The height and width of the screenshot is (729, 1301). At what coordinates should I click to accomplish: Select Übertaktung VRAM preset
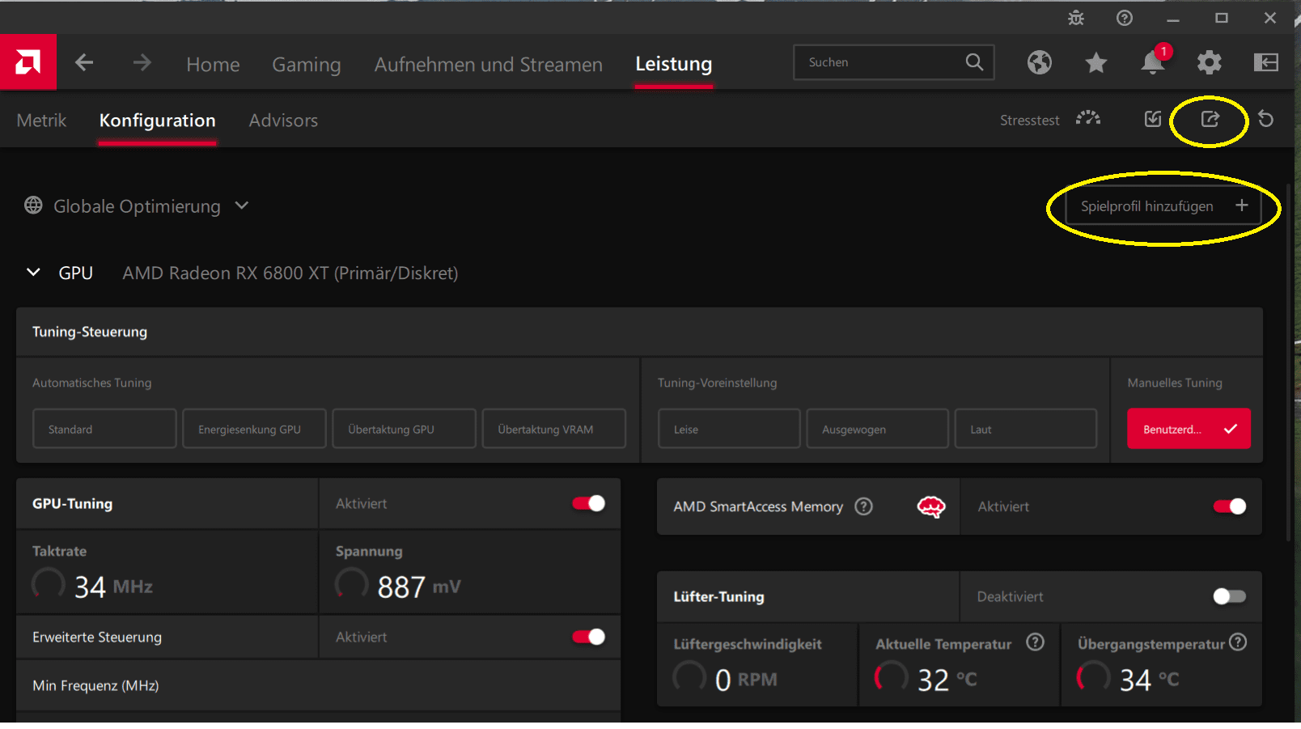tap(553, 429)
